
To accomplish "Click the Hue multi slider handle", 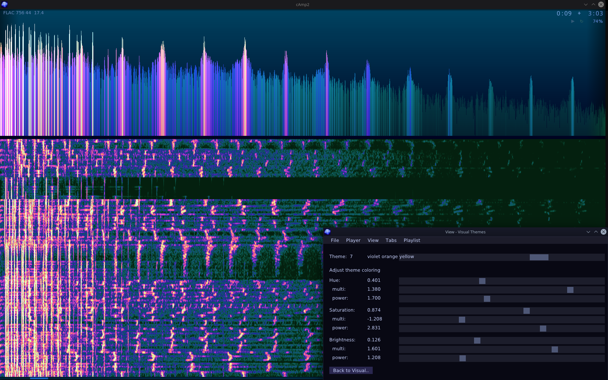I will [570, 290].
